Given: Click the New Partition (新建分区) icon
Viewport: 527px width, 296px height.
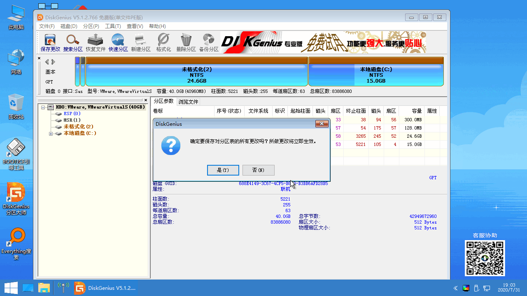Looking at the screenshot, I should [x=141, y=43].
